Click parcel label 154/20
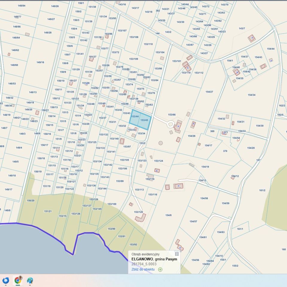The image size is (287, 287). tap(251, 148)
